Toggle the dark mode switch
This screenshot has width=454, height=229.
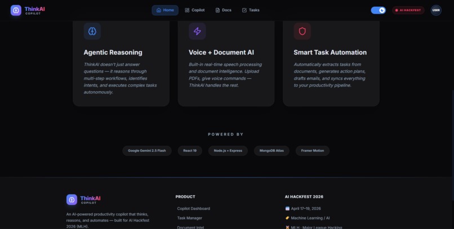coord(378,10)
